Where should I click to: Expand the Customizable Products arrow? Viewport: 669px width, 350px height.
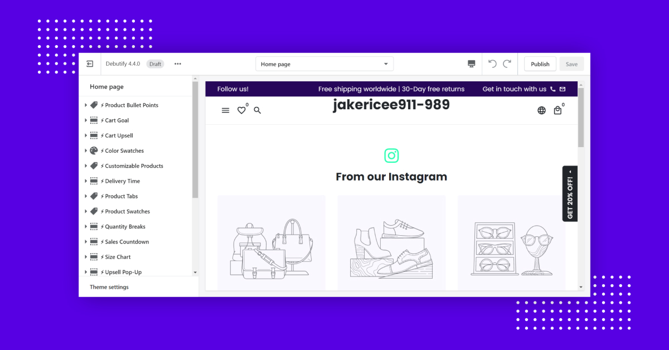tap(86, 166)
